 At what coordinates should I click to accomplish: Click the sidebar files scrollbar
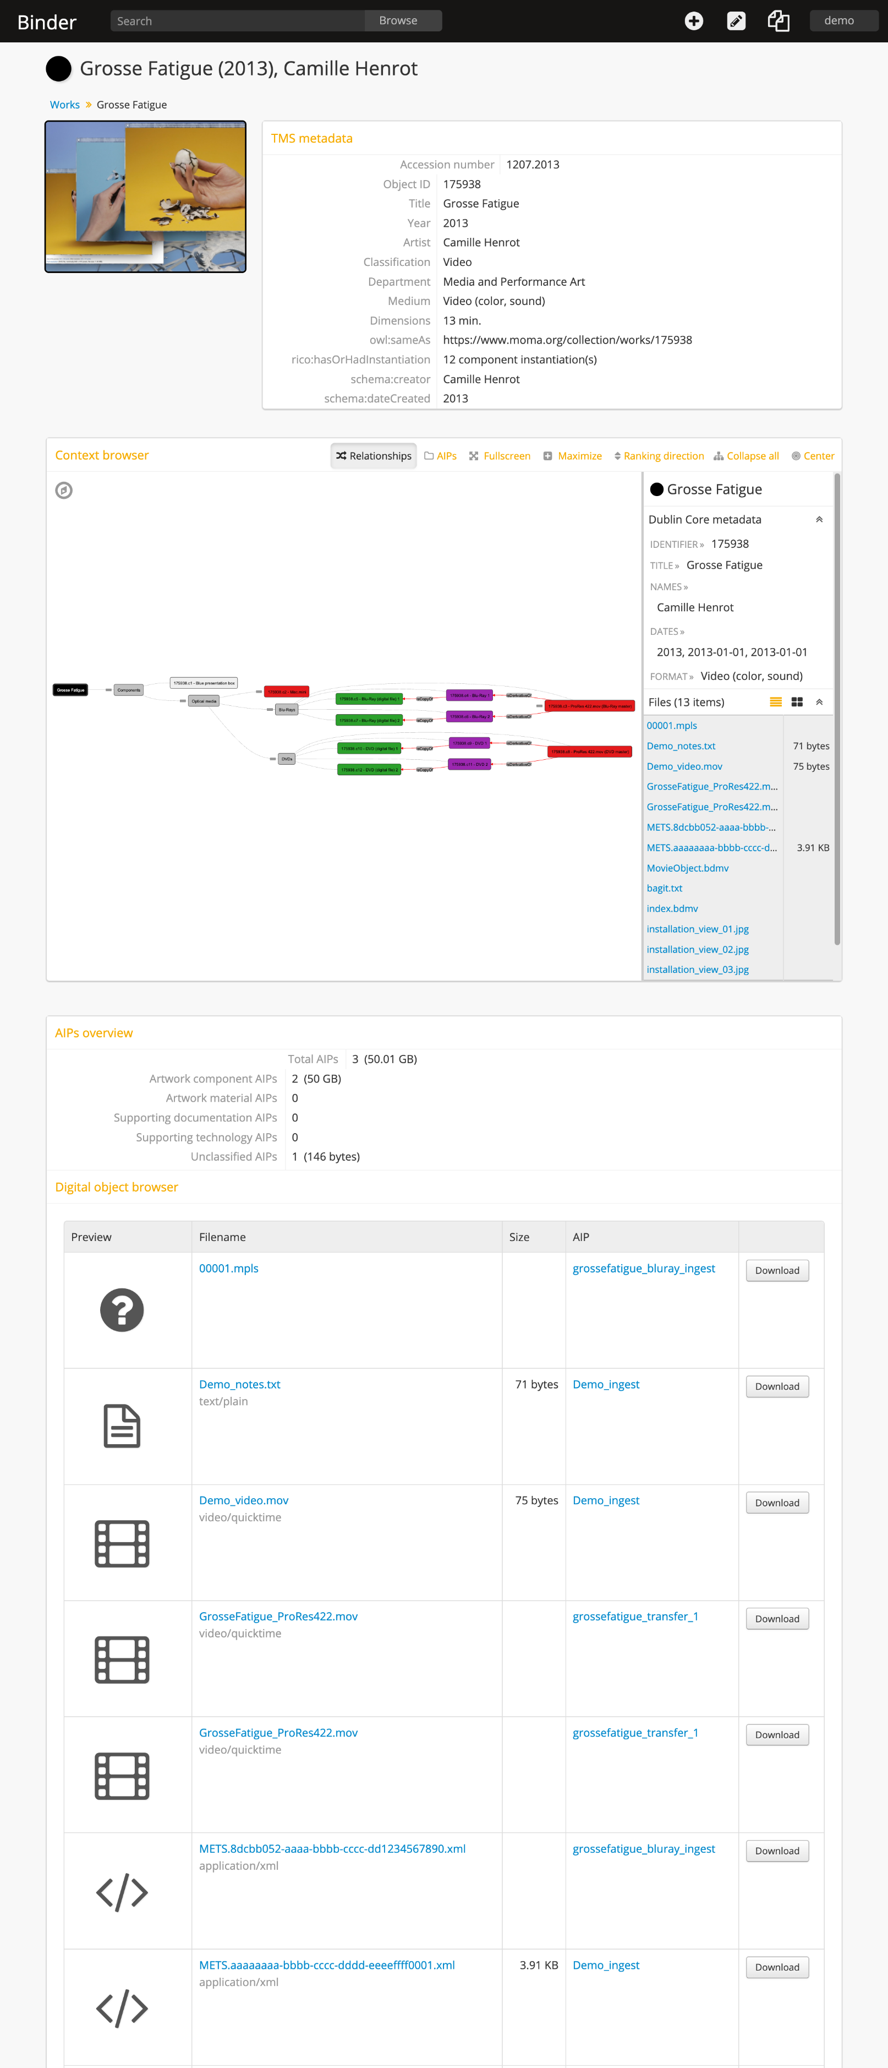tap(837, 709)
